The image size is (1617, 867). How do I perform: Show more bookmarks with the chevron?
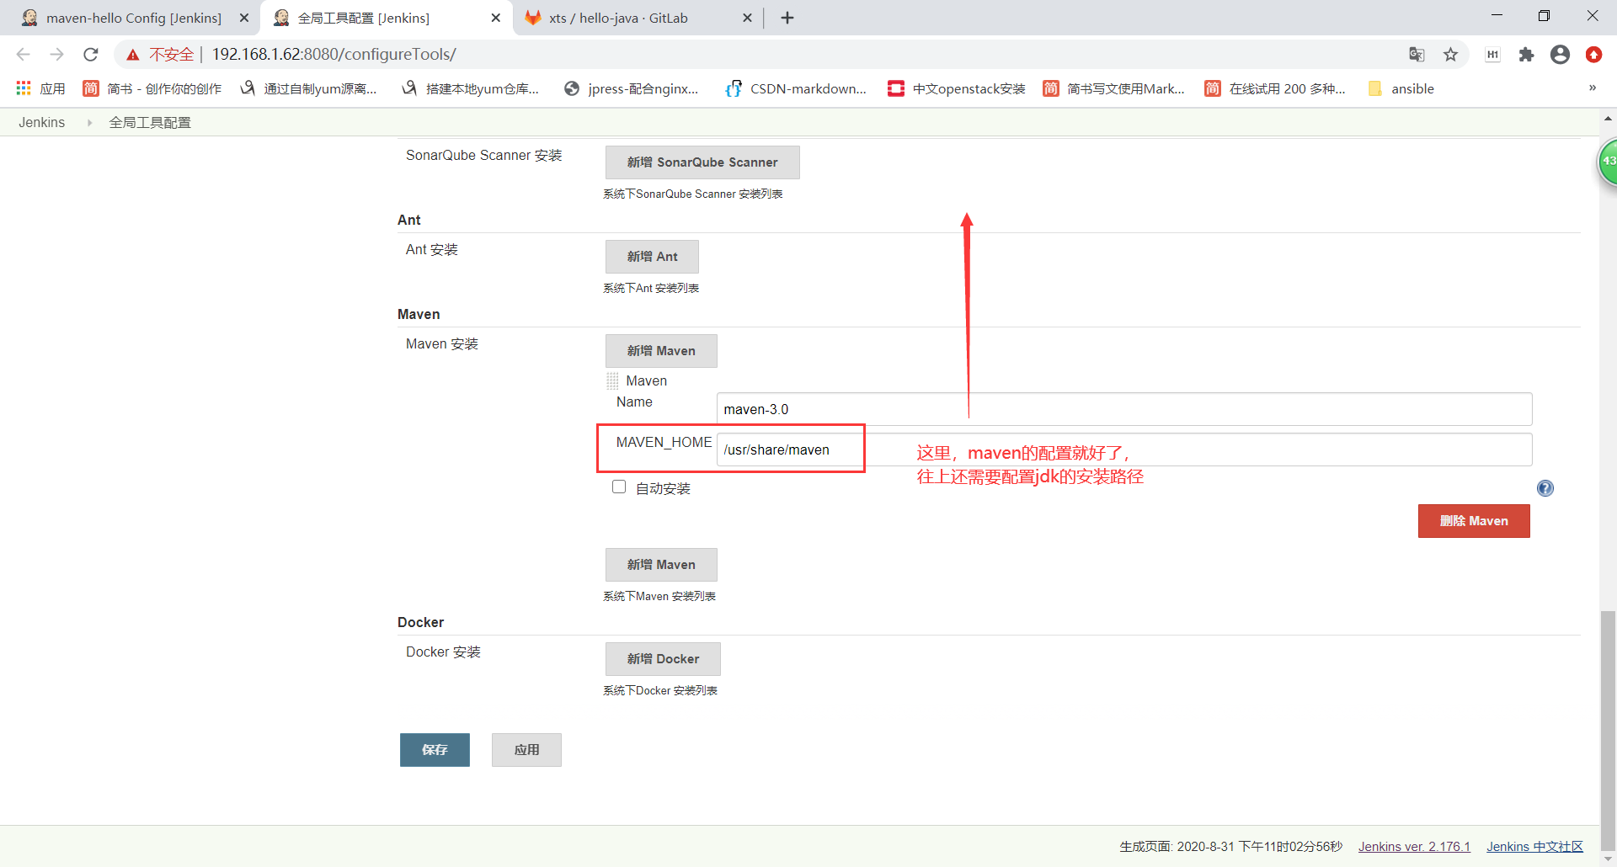1593,88
